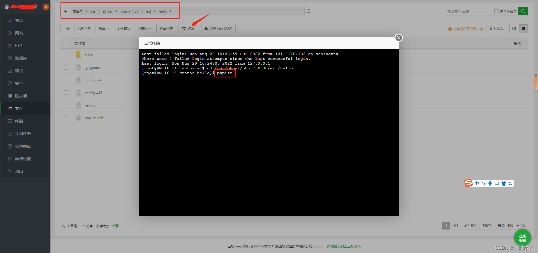Click the 远程下载 button
The image size is (538, 253).
pyautogui.click(x=84, y=29)
